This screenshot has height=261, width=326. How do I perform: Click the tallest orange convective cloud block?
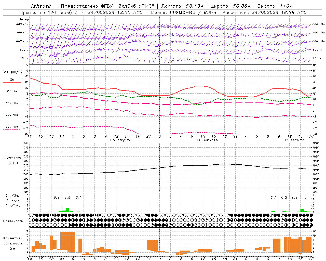coord(67,241)
